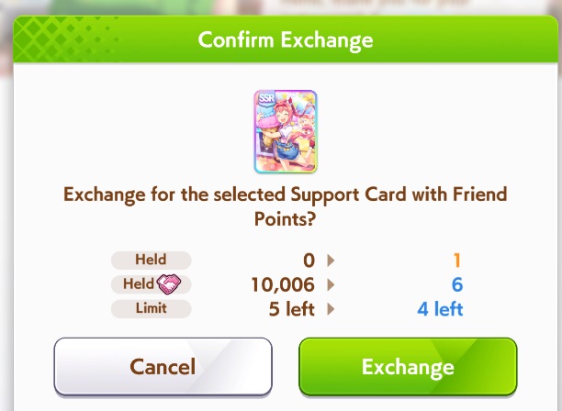Viewport: 562px width, 411px height.
Task: Click the 5 left limit value
Action: point(292,309)
